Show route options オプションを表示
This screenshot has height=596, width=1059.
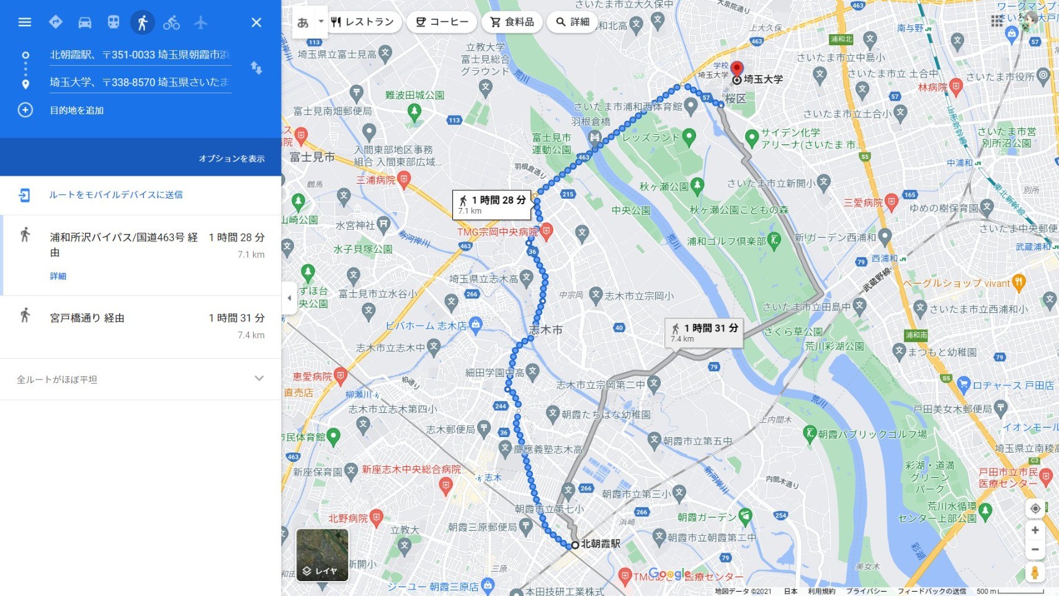pyautogui.click(x=231, y=158)
